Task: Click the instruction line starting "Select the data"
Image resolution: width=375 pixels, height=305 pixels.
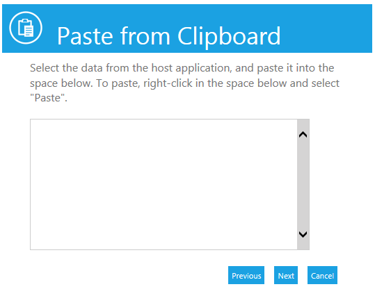Action: 182,68
